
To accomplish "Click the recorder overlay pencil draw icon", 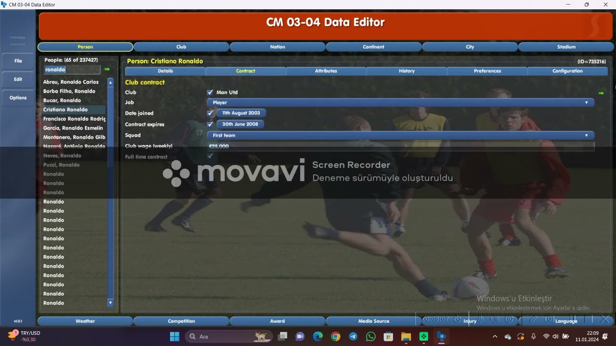I will click(533, 319).
